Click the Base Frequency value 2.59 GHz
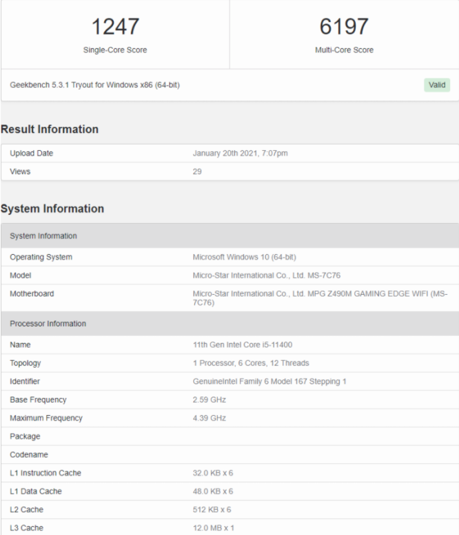Screen dimensions: 459x535 point(209,400)
